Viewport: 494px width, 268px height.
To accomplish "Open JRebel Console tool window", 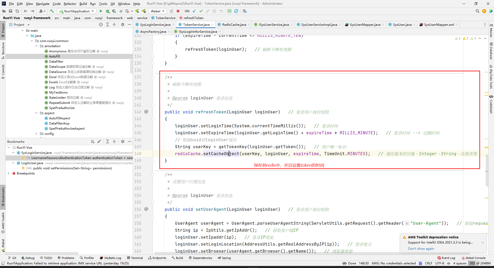I will 473,258.
